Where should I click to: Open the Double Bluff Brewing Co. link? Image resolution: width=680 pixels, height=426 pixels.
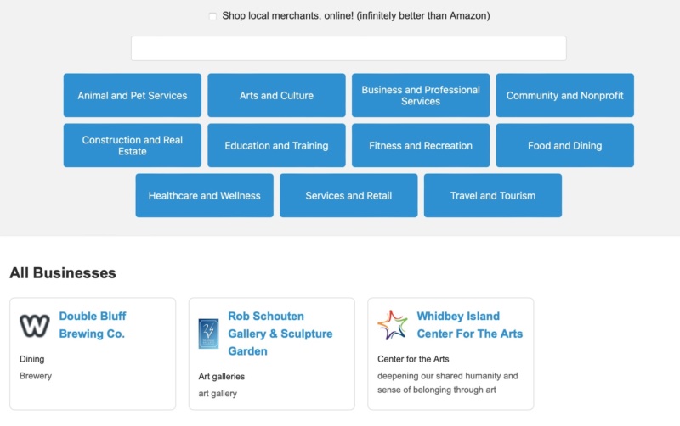(92, 325)
